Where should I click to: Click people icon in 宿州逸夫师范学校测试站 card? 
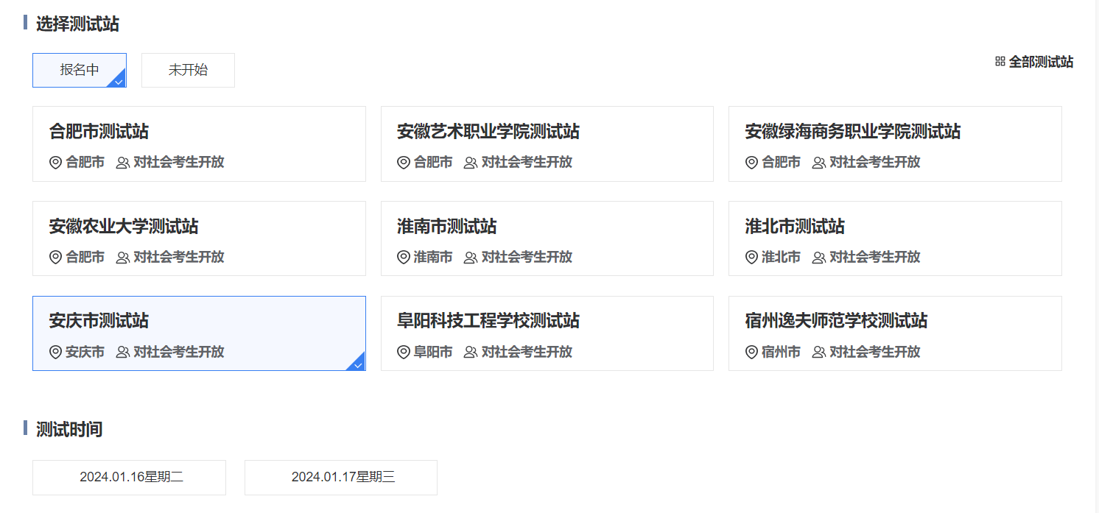point(818,353)
